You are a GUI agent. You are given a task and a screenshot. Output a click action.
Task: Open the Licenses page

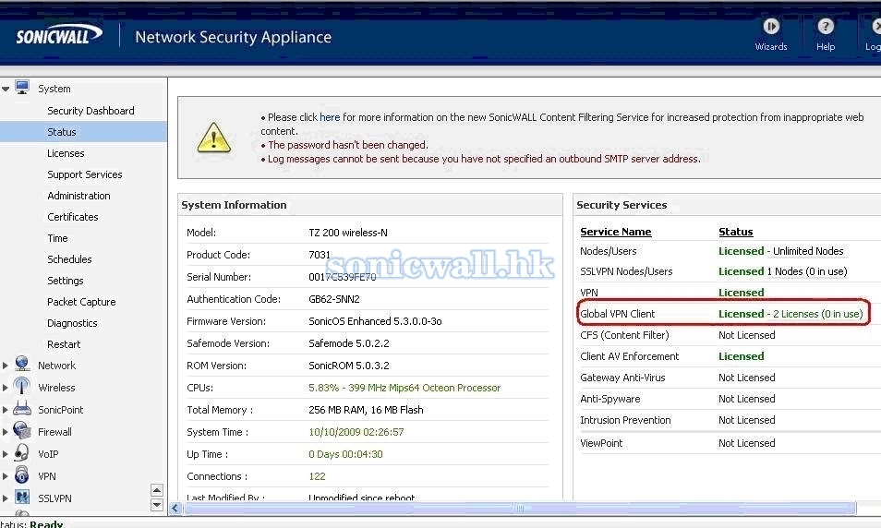(x=66, y=153)
